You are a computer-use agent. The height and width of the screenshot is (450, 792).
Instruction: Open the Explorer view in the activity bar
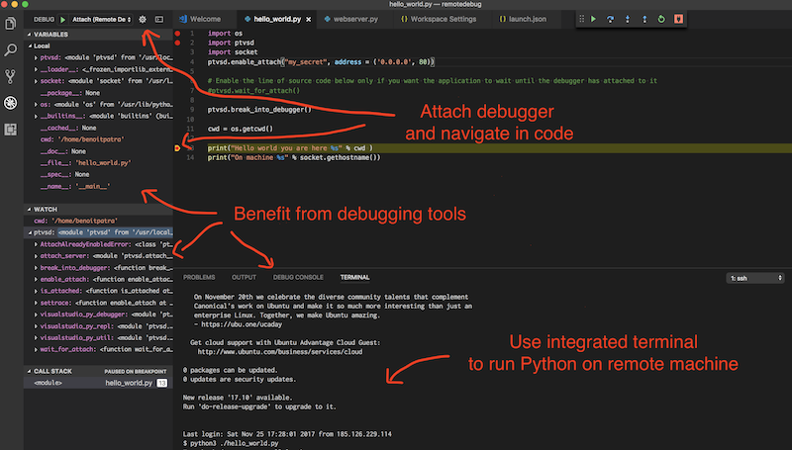pos(11,23)
